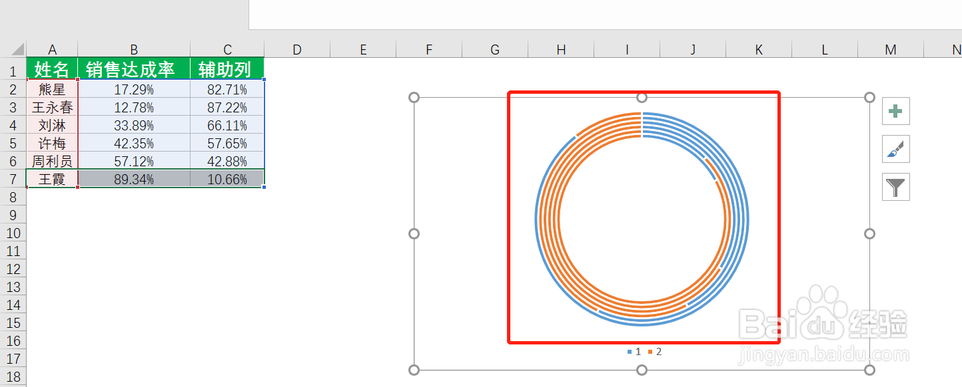The image size is (962, 387).
Task: Select the cell with name 王永春
Action: pos(52,107)
